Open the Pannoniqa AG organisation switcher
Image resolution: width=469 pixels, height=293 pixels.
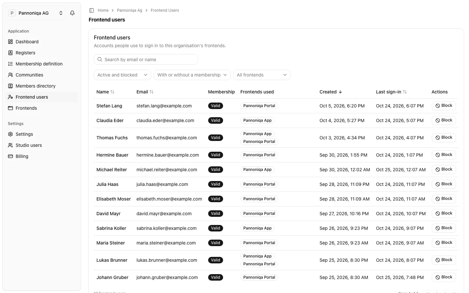click(x=36, y=13)
